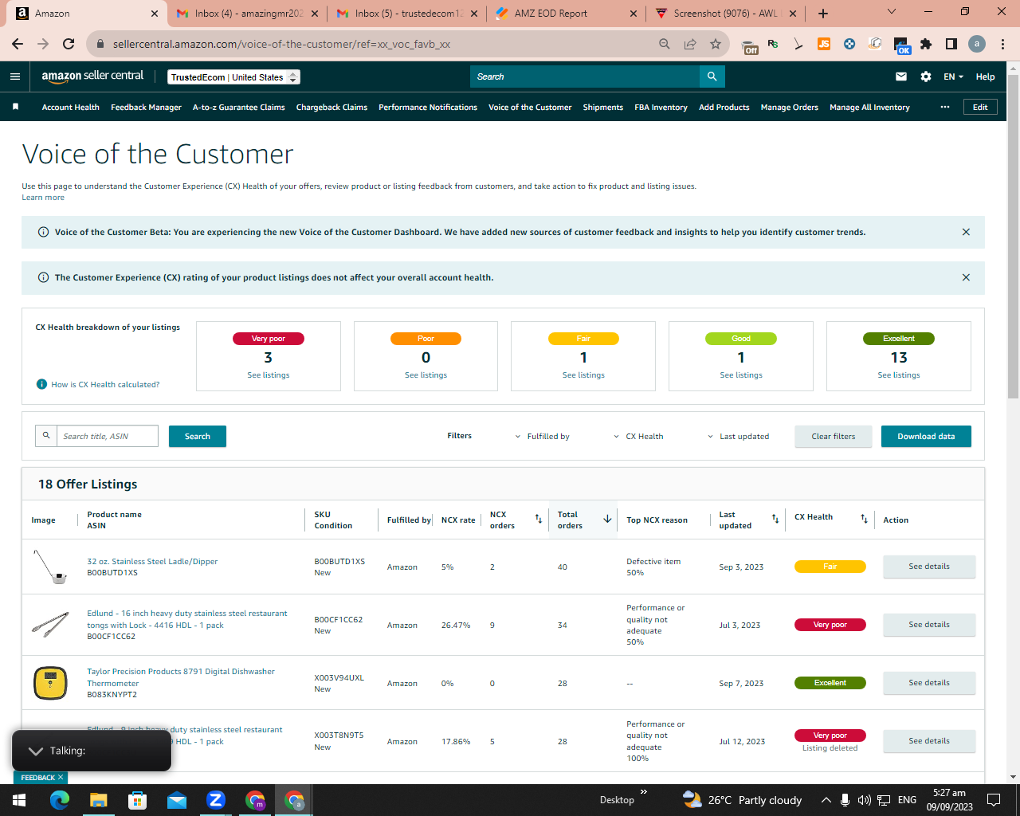The image size is (1020, 816).
Task: Open the TrustedEcom United States account switcher
Action: 234,77
